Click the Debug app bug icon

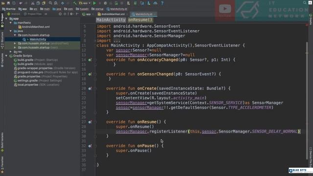[105, 3]
